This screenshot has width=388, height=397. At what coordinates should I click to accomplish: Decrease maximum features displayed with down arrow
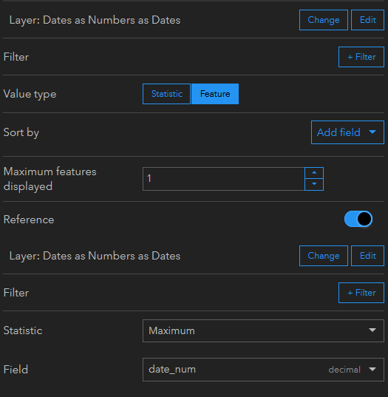click(314, 184)
